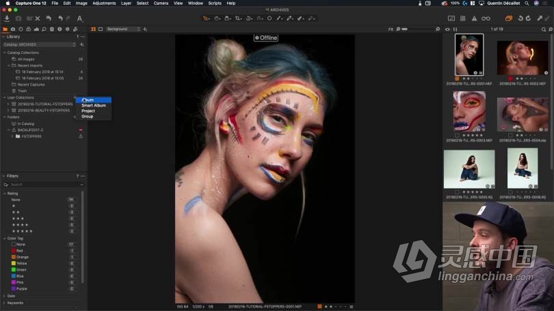Click the Purple color tag swatch
This screenshot has width=554, height=311.
pos(14,288)
